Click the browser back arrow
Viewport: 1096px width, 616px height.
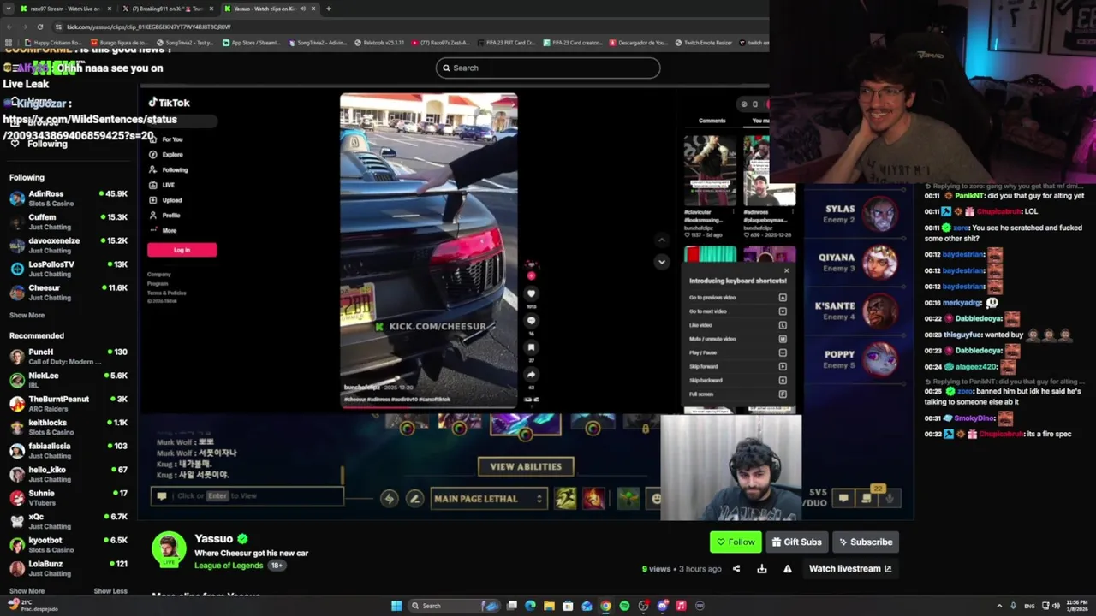pos(9,27)
